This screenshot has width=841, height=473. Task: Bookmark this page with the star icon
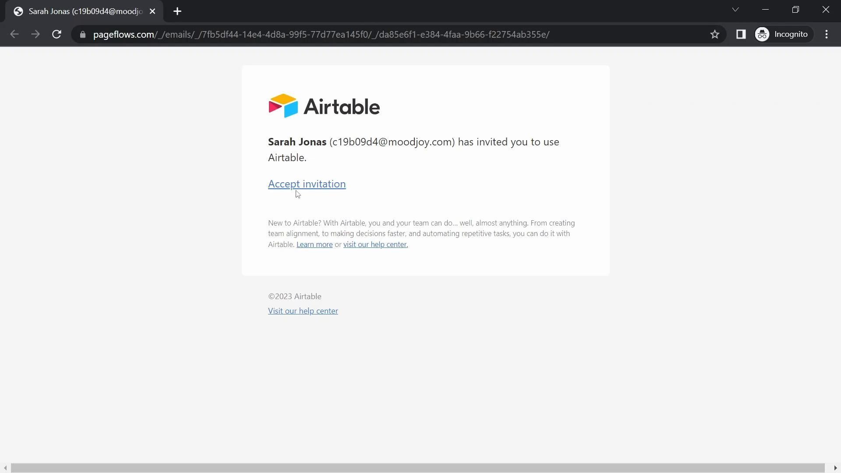715,34
